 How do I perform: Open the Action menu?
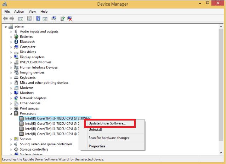[19, 12]
